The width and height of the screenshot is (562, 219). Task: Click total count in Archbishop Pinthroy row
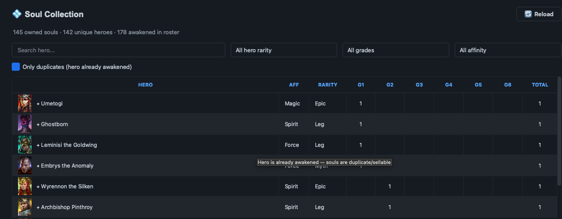point(540,207)
